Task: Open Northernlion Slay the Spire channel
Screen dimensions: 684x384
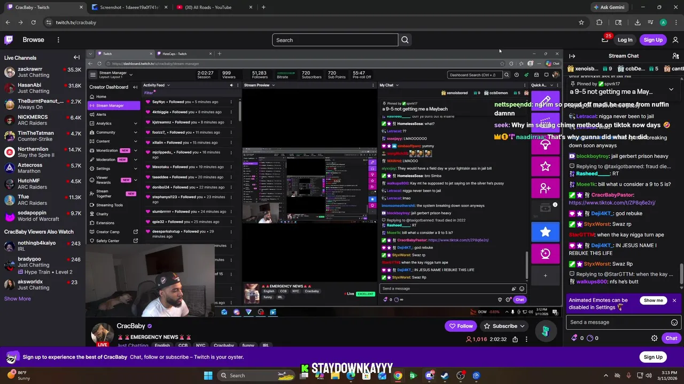Action: click(43, 152)
